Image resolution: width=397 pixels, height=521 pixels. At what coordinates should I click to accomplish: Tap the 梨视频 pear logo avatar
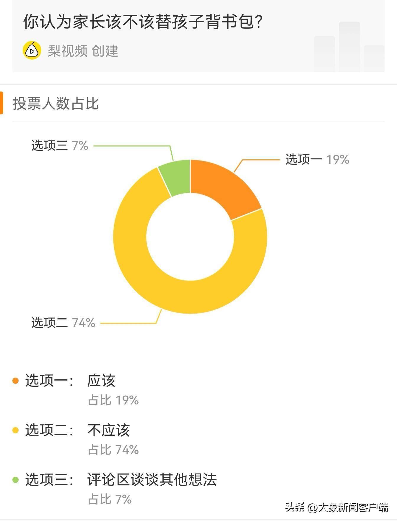(32, 51)
